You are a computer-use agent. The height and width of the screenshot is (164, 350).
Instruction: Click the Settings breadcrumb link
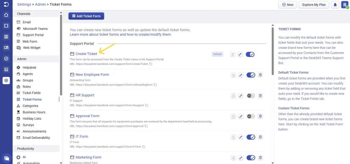(x=24, y=4)
